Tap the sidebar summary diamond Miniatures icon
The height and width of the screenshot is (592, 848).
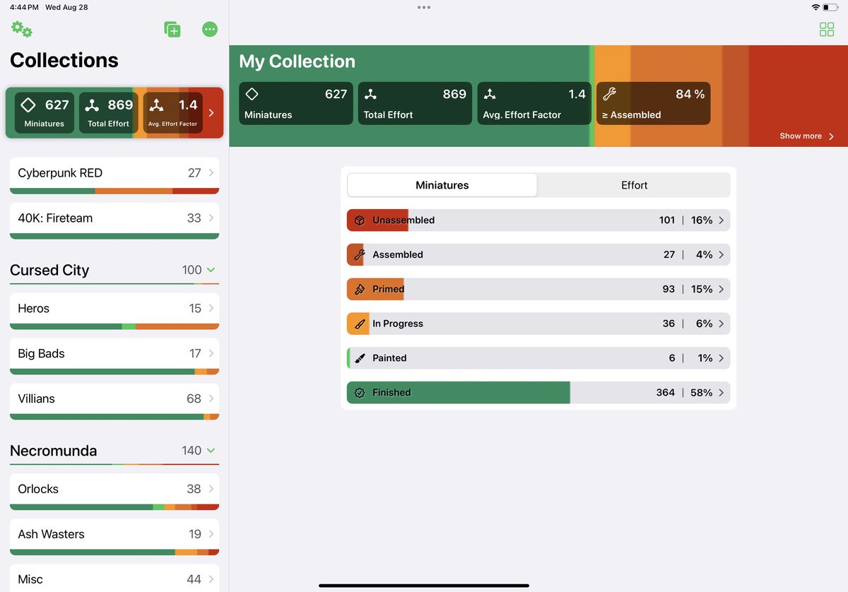(x=28, y=105)
